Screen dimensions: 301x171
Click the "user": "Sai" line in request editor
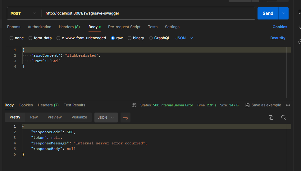46,61
